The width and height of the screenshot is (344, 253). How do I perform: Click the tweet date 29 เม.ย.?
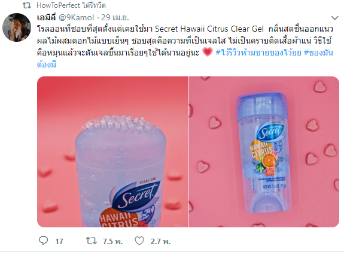(115, 17)
